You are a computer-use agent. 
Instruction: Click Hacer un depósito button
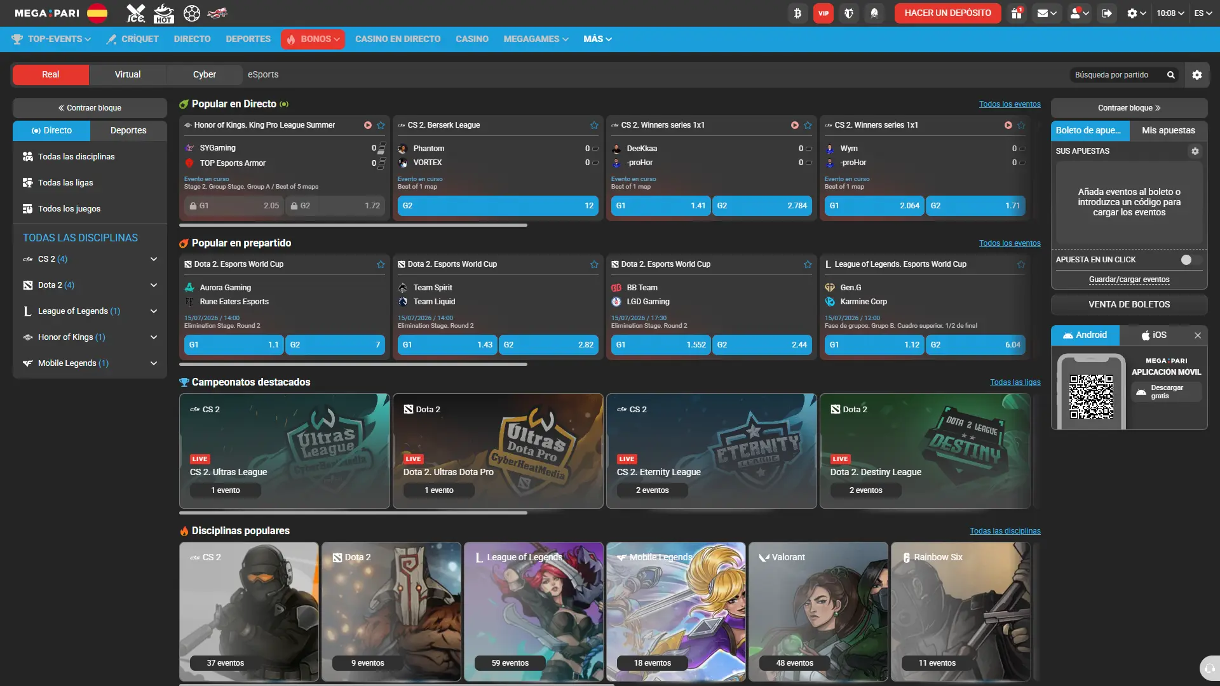pos(947,13)
